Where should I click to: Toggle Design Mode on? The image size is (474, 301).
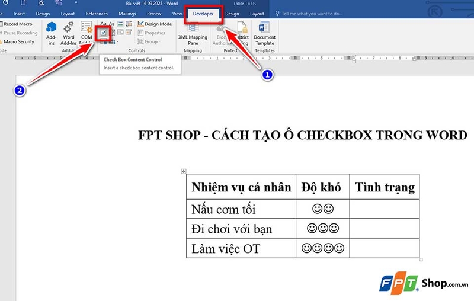[155, 24]
